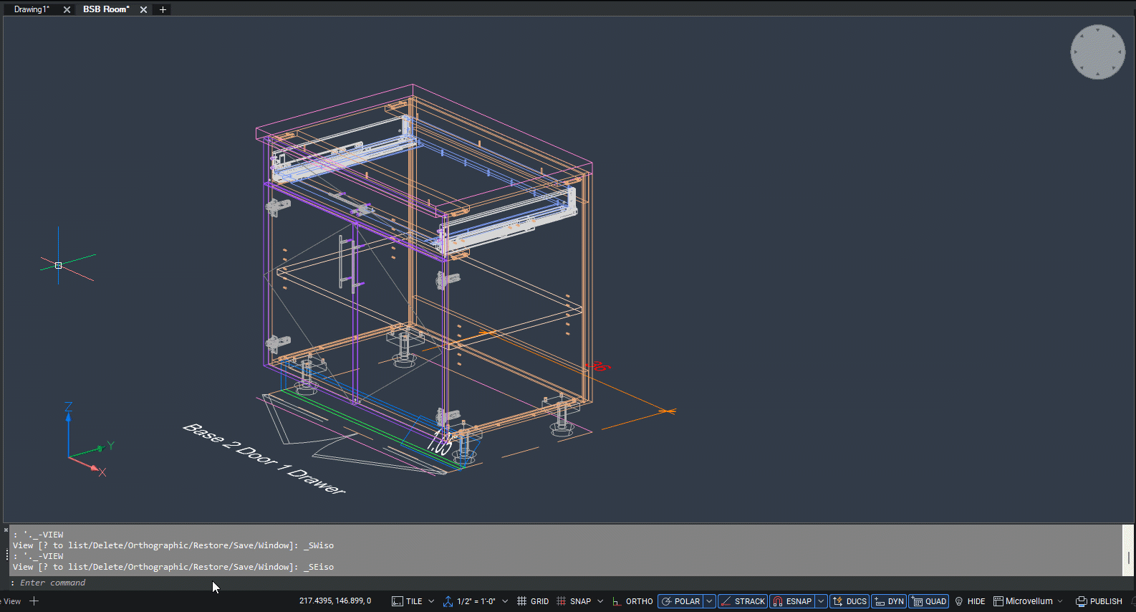
Task: Add a new layout tab
Action: click(x=34, y=601)
